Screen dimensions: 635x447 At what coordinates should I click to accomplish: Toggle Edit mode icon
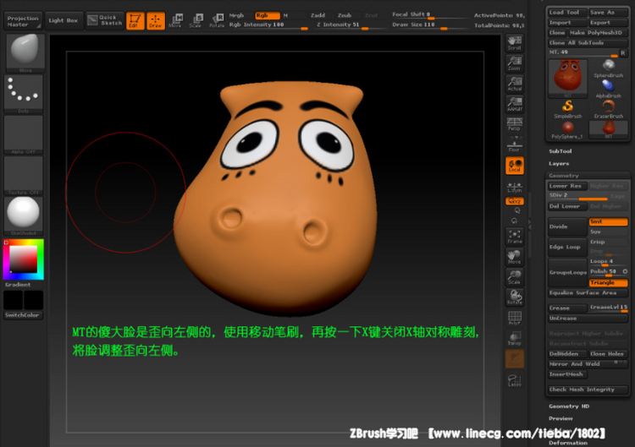pyautogui.click(x=135, y=20)
